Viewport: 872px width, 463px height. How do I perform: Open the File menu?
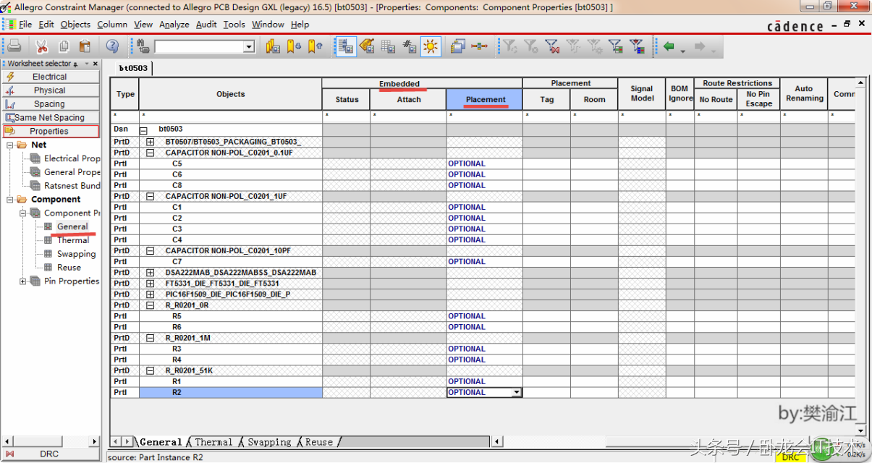pyautogui.click(x=25, y=24)
